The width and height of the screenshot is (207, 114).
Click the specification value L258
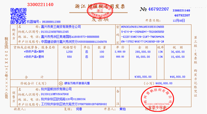[70, 52]
